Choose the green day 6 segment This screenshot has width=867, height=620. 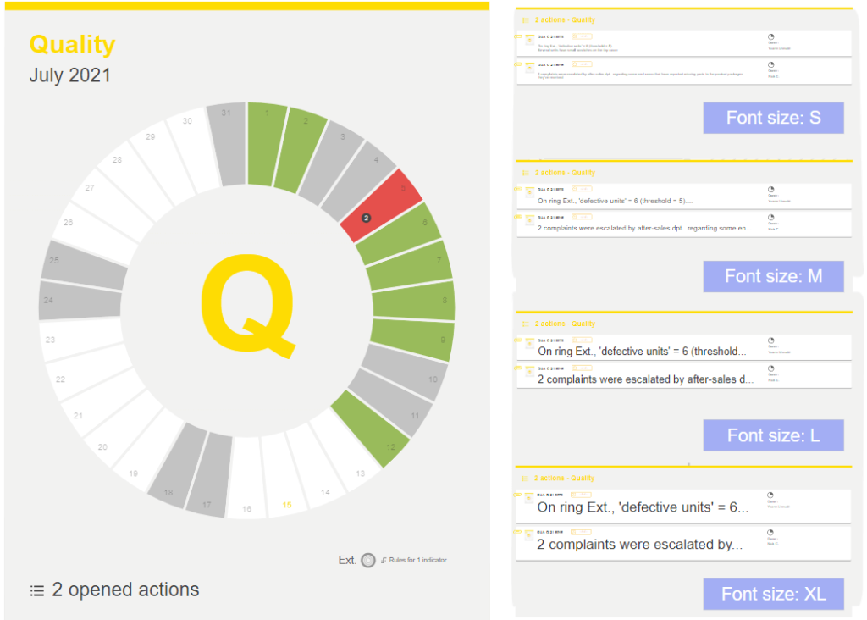(399, 233)
